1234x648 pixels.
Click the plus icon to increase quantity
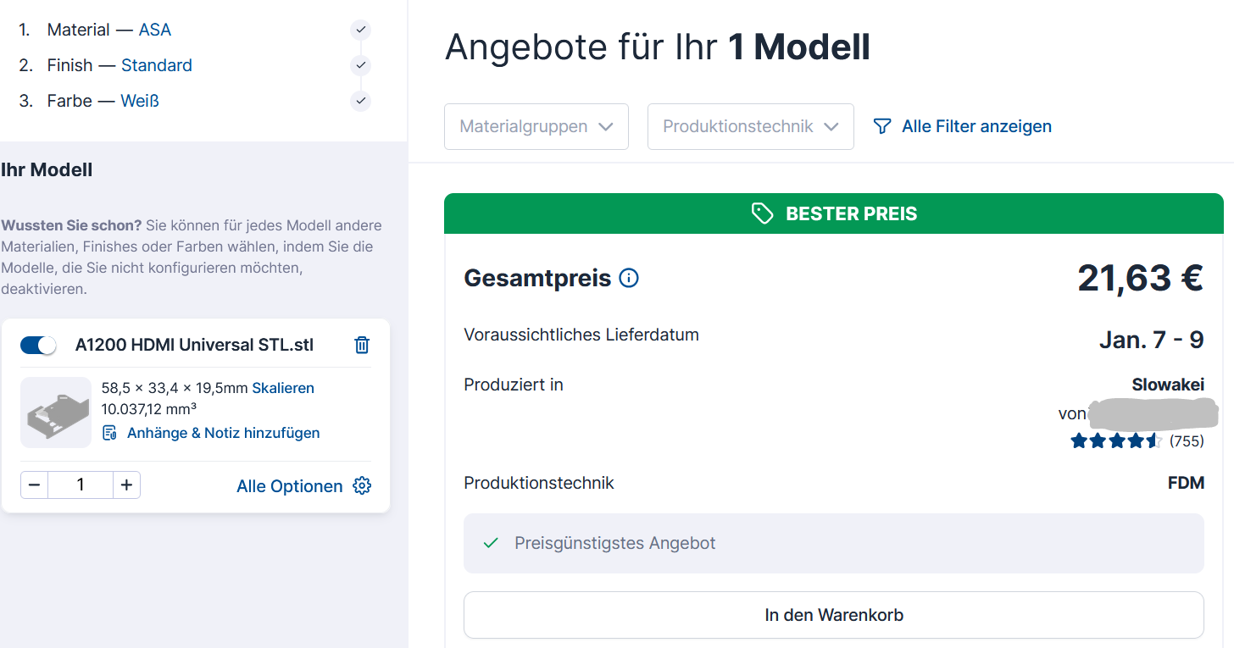click(x=126, y=485)
